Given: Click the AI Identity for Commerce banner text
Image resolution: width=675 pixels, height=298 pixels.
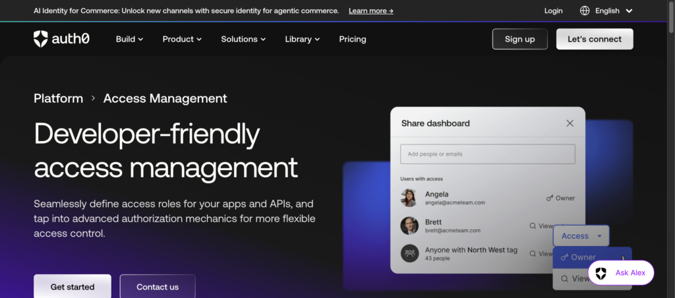Looking at the screenshot, I should click(x=186, y=11).
